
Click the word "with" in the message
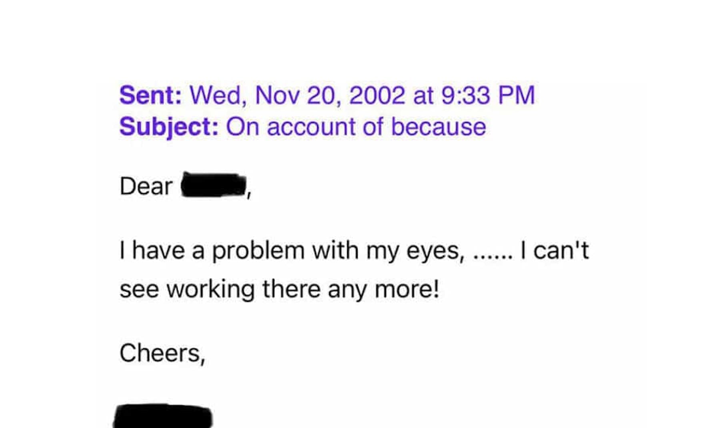point(335,251)
